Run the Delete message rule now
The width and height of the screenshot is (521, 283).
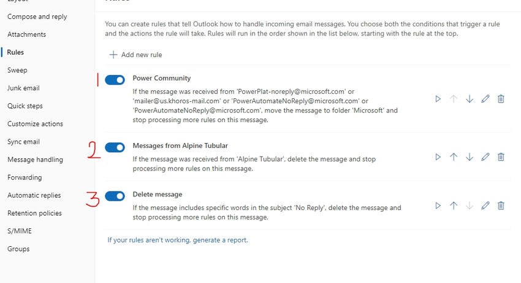coord(438,206)
